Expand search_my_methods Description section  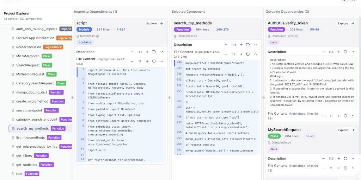coord(256,45)
